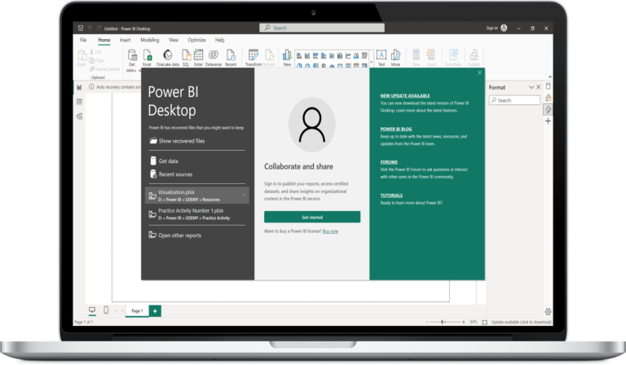Close the Format pane X

tap(538, 87)
